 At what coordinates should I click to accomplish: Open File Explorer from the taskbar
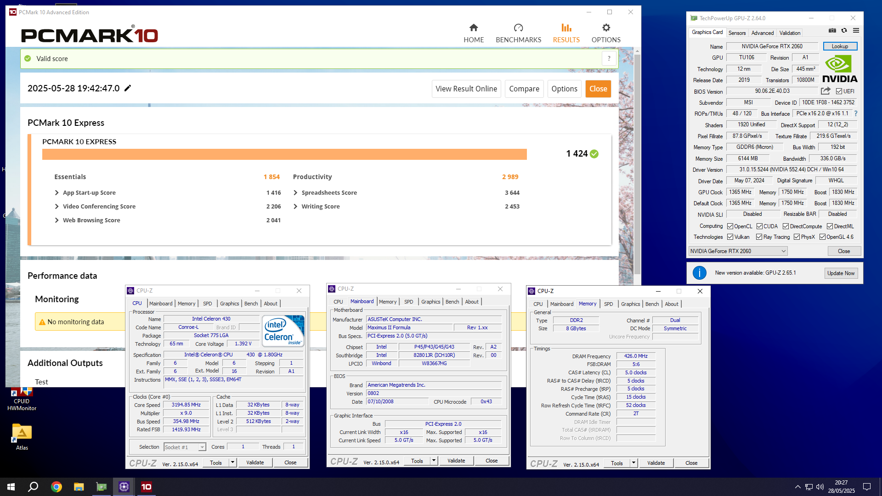[79, 487]
